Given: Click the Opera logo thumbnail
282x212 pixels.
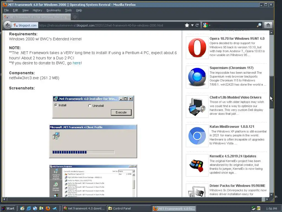Looking at the screenshot, I should pos(197,47).
